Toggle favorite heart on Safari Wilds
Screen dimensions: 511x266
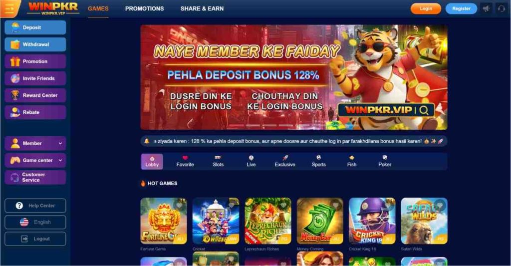click(440, 205)
